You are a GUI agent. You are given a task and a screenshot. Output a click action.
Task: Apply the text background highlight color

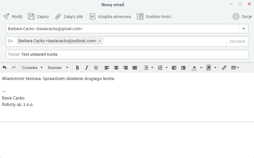click(x=209, y=68)
